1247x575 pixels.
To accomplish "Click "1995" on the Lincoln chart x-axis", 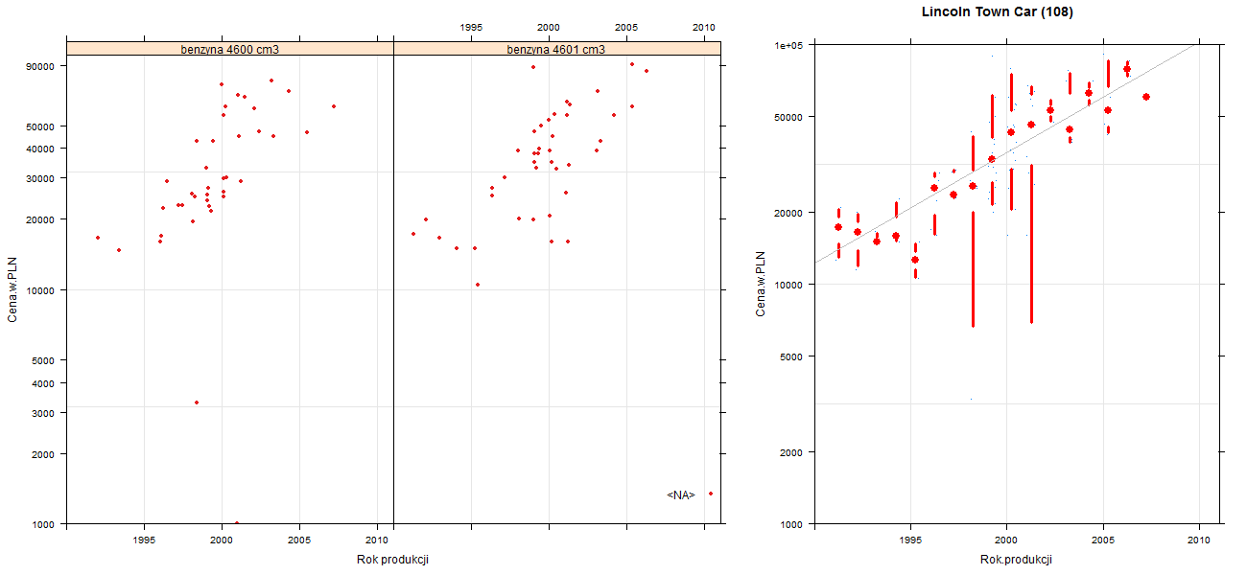I will pyautogui.click(x=909, y=540).
